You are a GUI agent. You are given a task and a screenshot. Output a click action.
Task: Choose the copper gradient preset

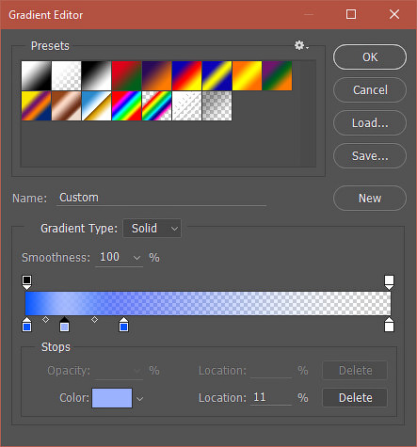[66, 105]
